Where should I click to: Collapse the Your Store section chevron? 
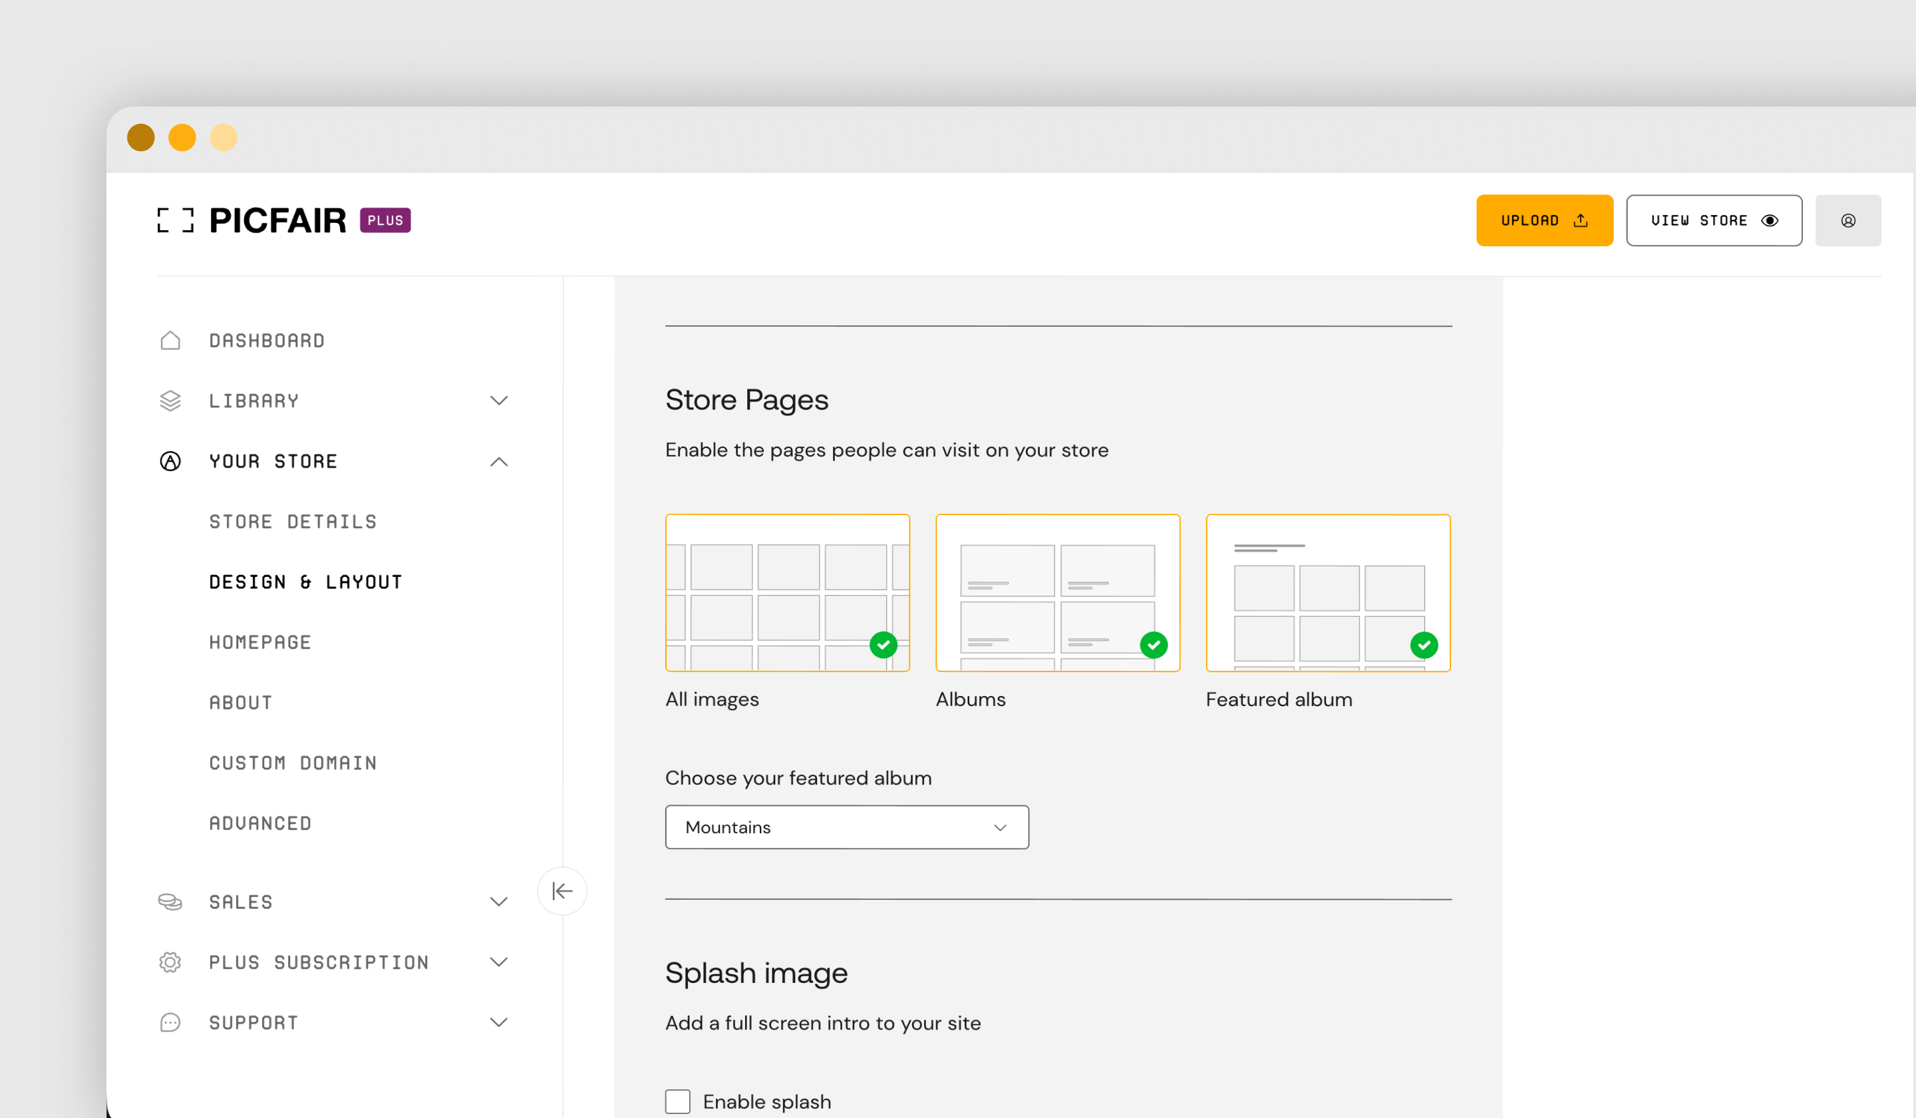pyautogui.click(x=499, y=462)
